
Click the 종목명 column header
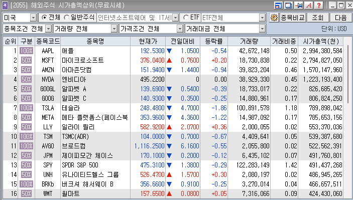(x=95, y=41)
